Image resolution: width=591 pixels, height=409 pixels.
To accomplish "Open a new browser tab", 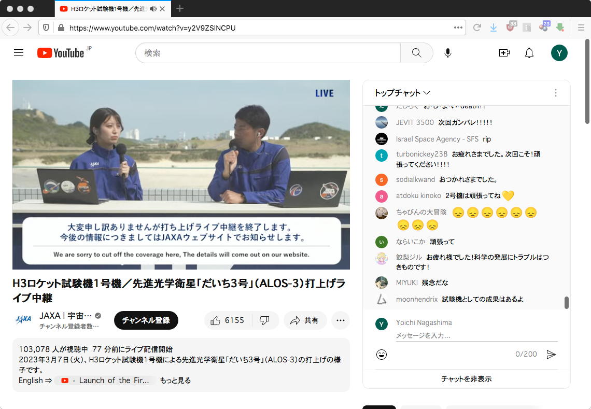I will click(180, 8).
